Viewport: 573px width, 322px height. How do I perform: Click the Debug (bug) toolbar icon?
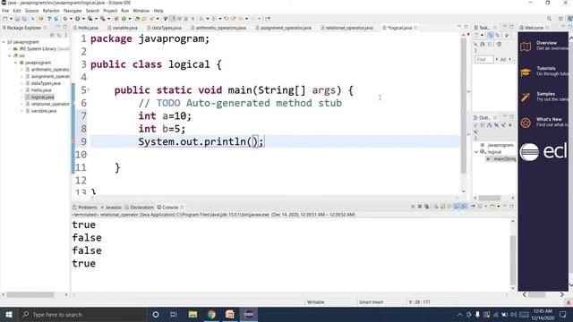click(65, 19)
